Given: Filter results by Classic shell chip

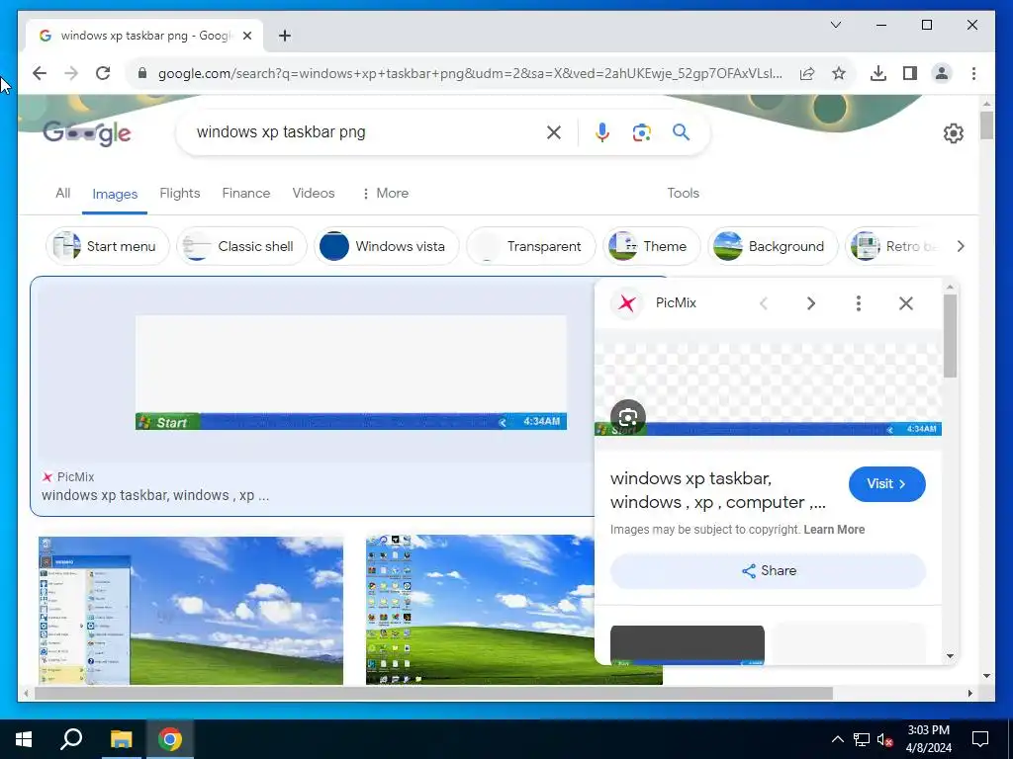Looking at the screenshot, I should click(x=241, y=246).
